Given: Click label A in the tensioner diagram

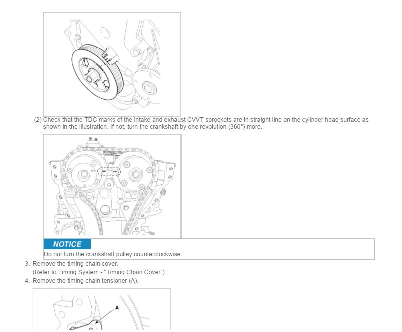Looking at the screenshot, I should 117,308.
